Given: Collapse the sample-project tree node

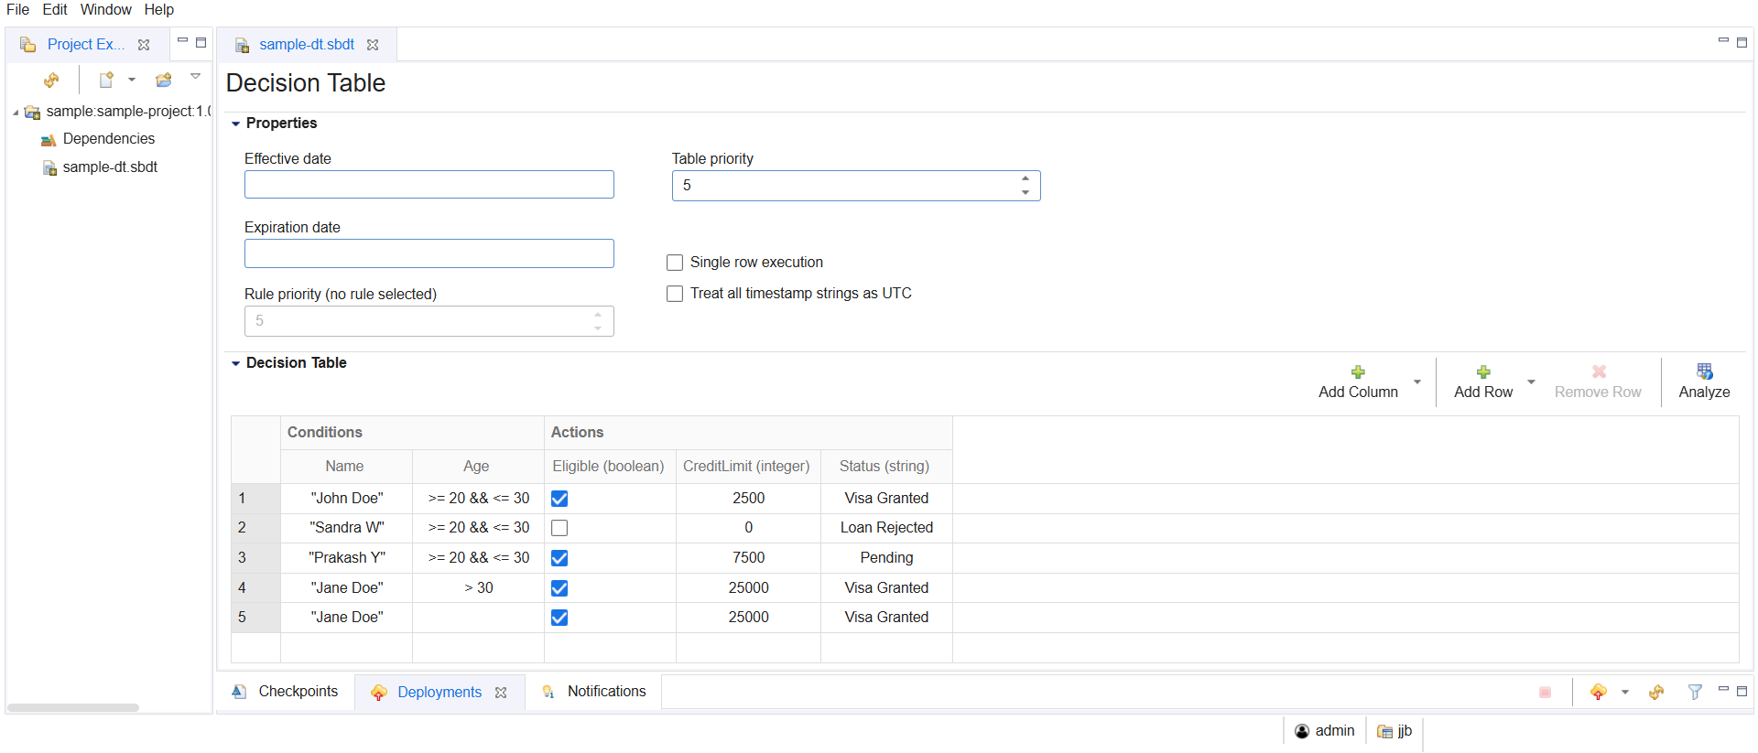Looking at the screenshot, I should 16,113.
